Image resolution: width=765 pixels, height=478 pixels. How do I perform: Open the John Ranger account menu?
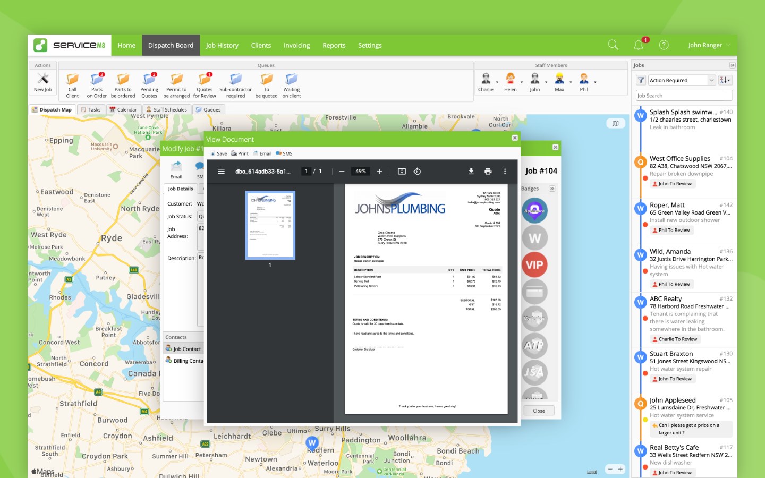[709, 45]
